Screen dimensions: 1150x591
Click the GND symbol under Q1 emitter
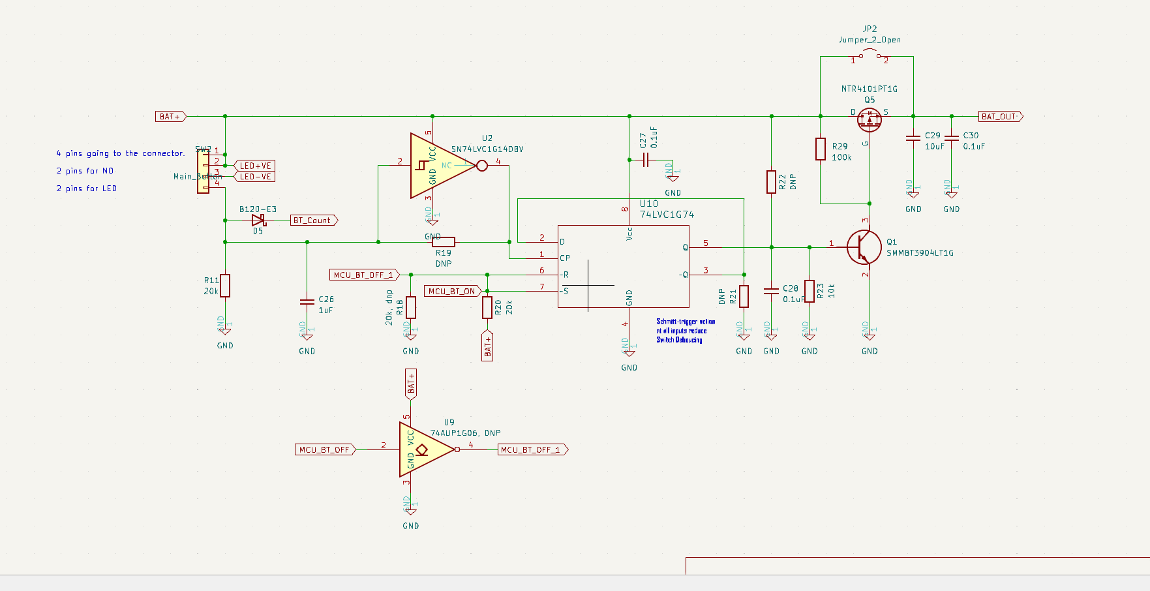point(870,337)
